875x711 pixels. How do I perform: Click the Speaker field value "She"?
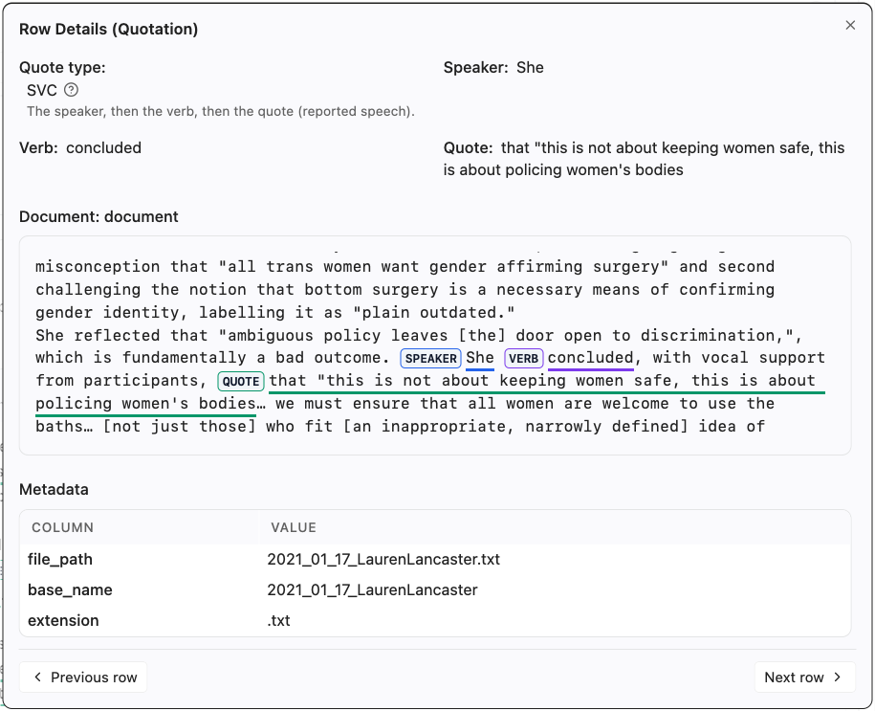[x=530, y=68]
